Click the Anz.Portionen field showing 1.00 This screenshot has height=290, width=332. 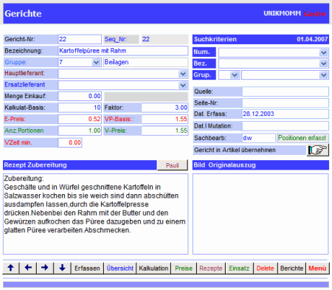(x=80, y=131)
